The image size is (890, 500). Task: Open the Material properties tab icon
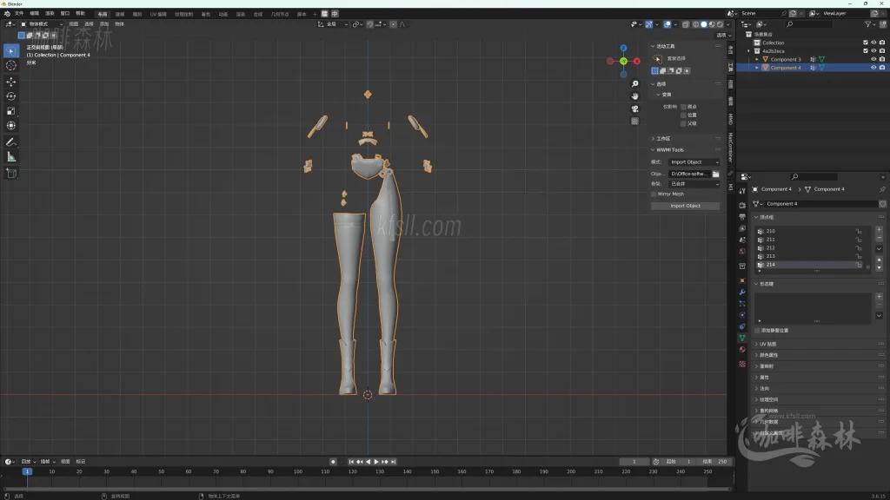click(742, 350)
